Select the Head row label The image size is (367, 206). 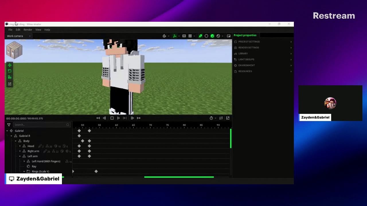point(31,146)
